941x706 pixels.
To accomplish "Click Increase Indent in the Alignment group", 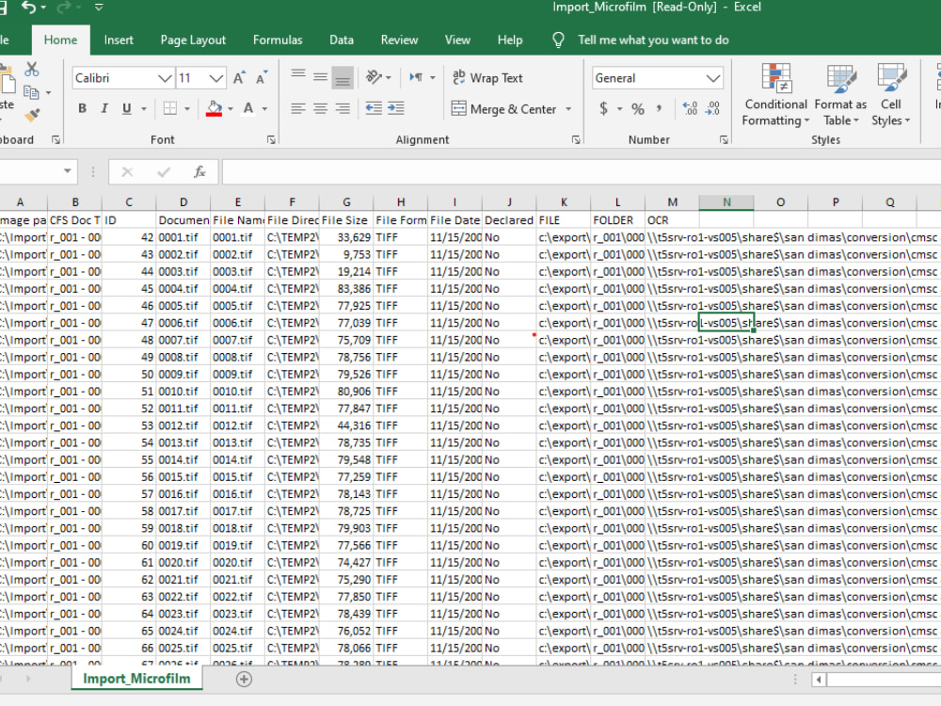I will [x=396, y=108].
